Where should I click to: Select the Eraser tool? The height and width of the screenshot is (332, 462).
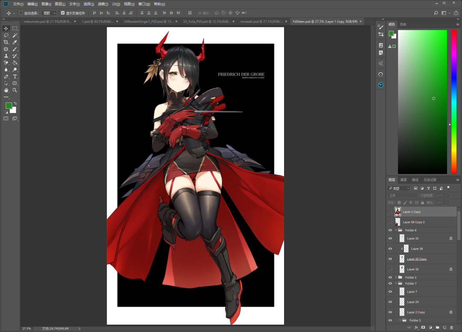coord(6,63)
